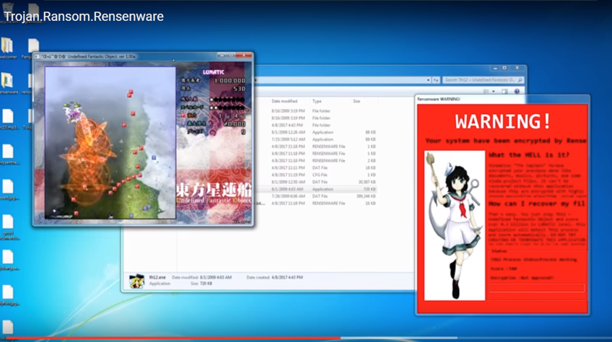This screenshot has width=612, height=342.
Task: Toggle the Explorer preview pane icon
Action: (x=504, y=92)
